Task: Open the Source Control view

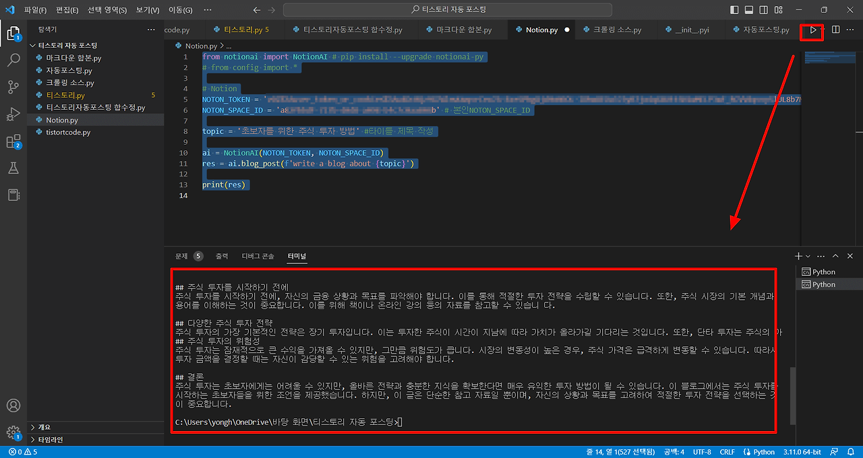Action: coord(13,87)
